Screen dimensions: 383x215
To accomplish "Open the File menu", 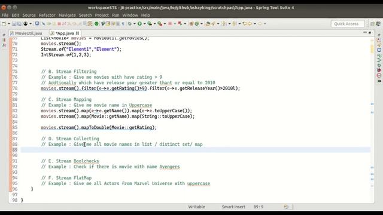I will coord(5,15).
